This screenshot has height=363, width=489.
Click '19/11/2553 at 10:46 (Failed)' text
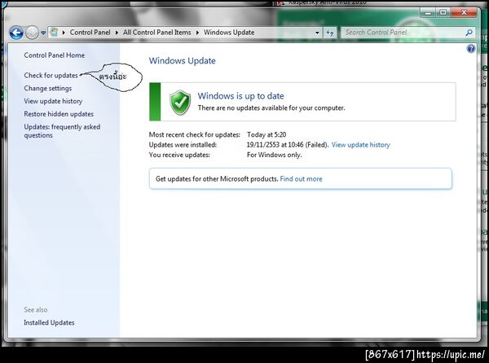pos(288,145)
